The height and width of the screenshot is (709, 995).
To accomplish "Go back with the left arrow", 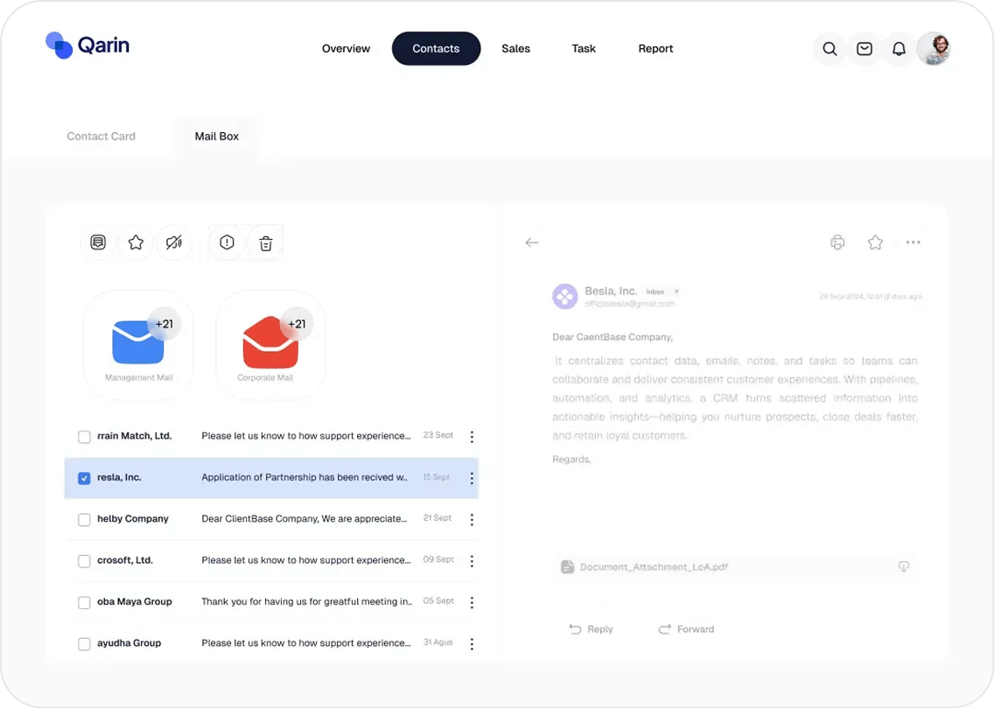I will (x=532, y=242).
